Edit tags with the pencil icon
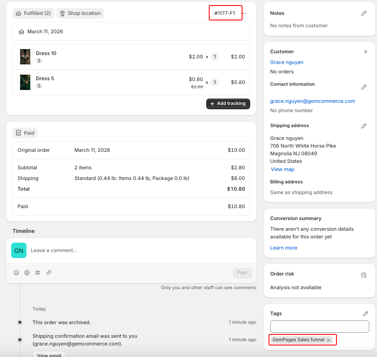 tap(365, 313)
